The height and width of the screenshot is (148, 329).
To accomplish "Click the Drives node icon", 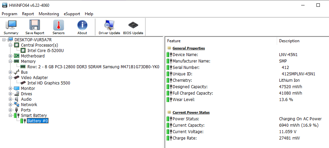I will coord(16,94).
